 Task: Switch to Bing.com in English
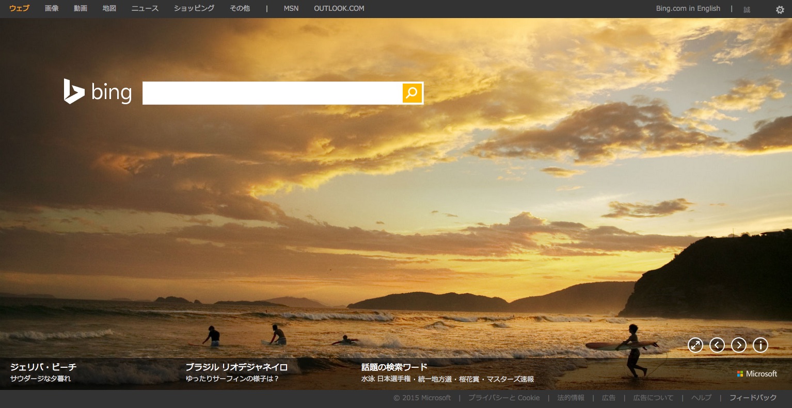click(x=688, y=8)
